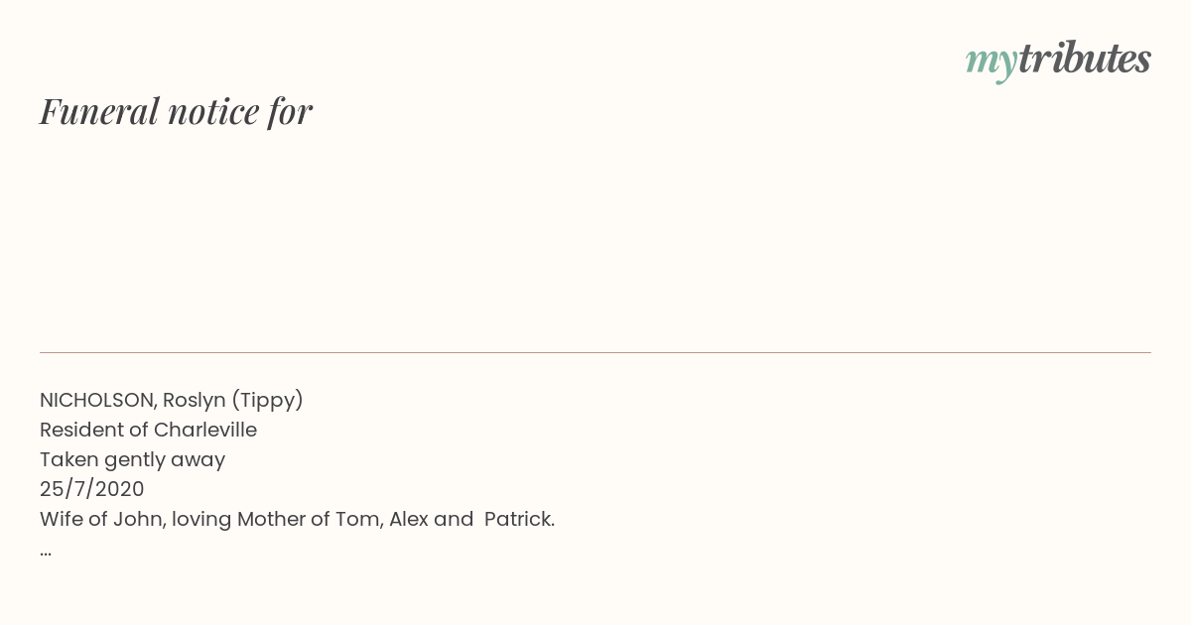
Task: Click the surname "NICHOLSON"
Action: tap(96, 400)
